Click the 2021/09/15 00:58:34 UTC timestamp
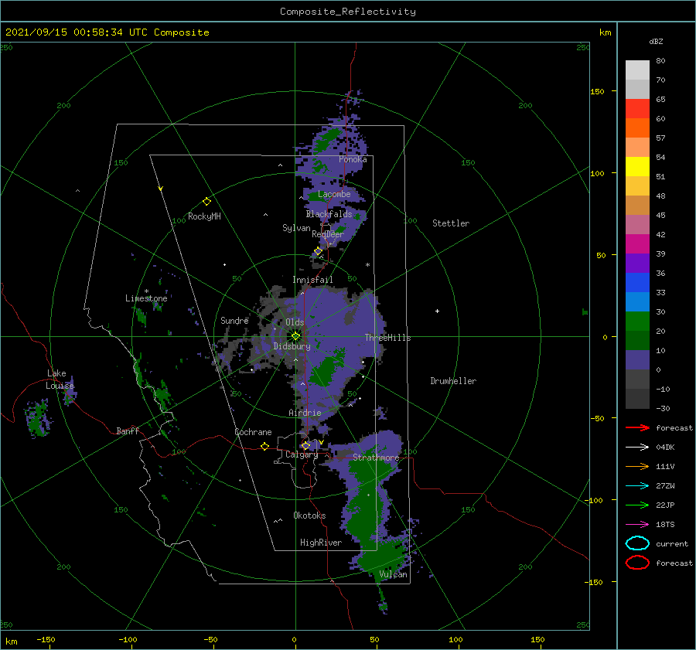The width and height of the screenshot is (696, 650). coord(107,32)
